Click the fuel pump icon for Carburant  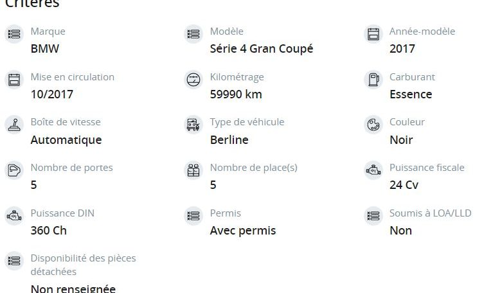click(x=373, y=80)
